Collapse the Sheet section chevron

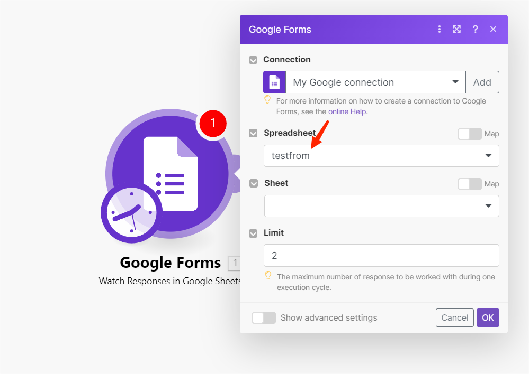tap(253, 183)
